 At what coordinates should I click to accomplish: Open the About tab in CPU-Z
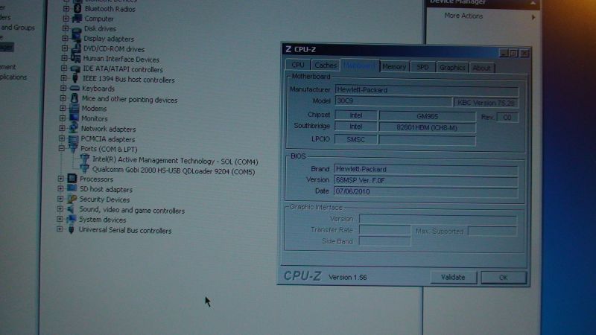481,68
